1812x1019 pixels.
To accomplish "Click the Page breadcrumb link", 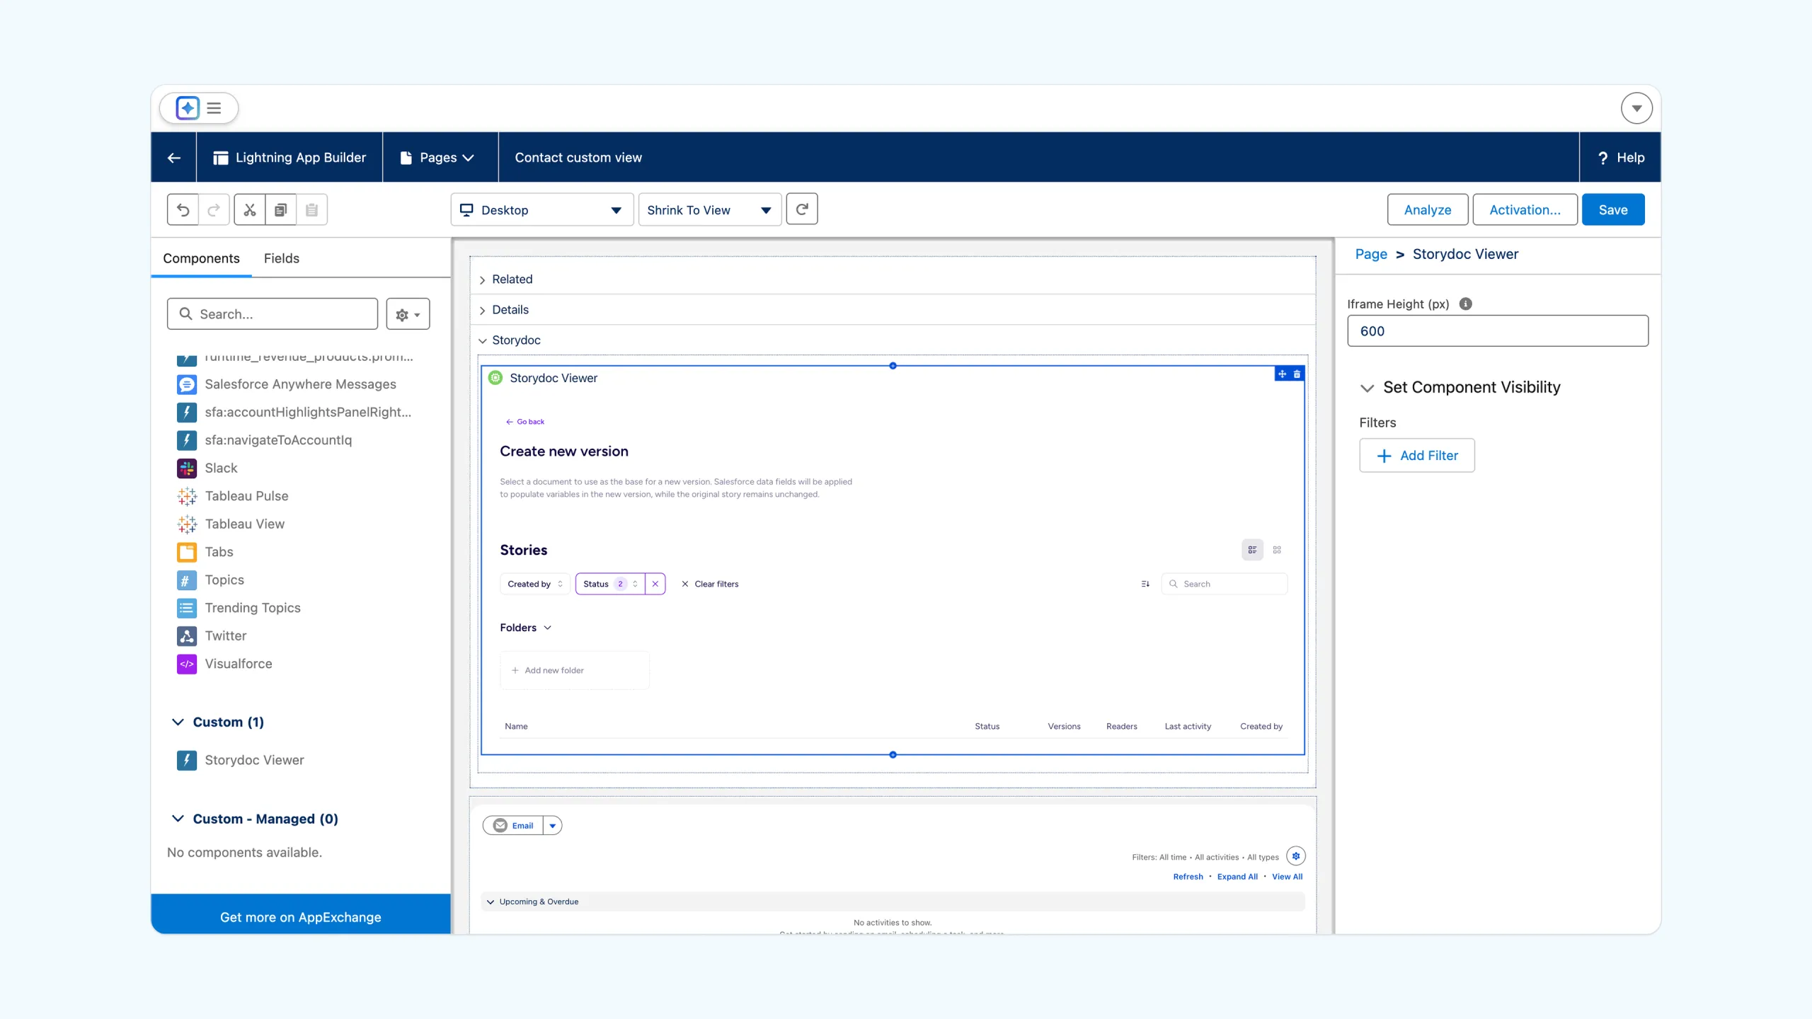I will [1371, 254].
